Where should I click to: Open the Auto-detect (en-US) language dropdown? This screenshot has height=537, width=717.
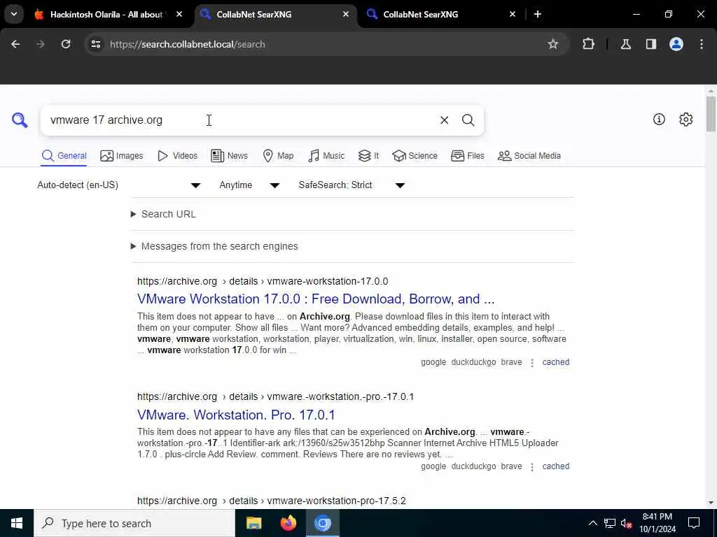point(119,185)
